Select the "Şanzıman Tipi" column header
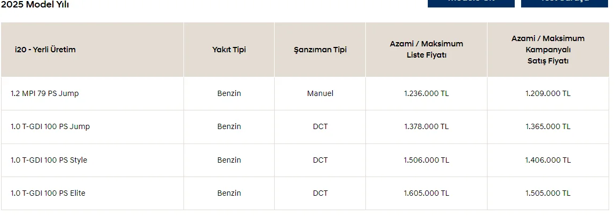The image size is (615, 216). tap(320, 50)
